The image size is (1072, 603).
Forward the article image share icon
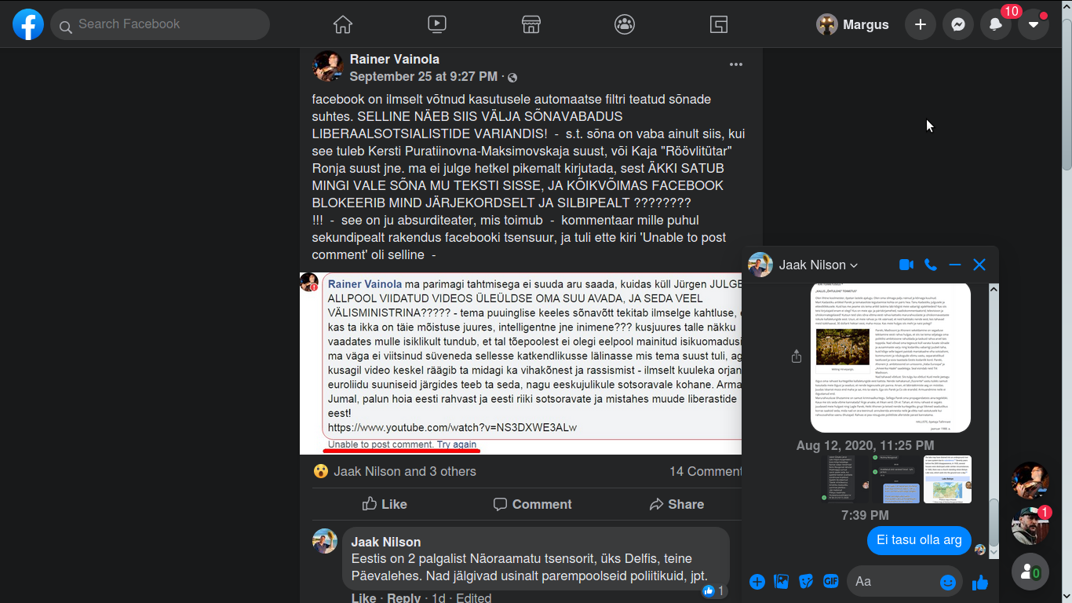click(797, 356)
